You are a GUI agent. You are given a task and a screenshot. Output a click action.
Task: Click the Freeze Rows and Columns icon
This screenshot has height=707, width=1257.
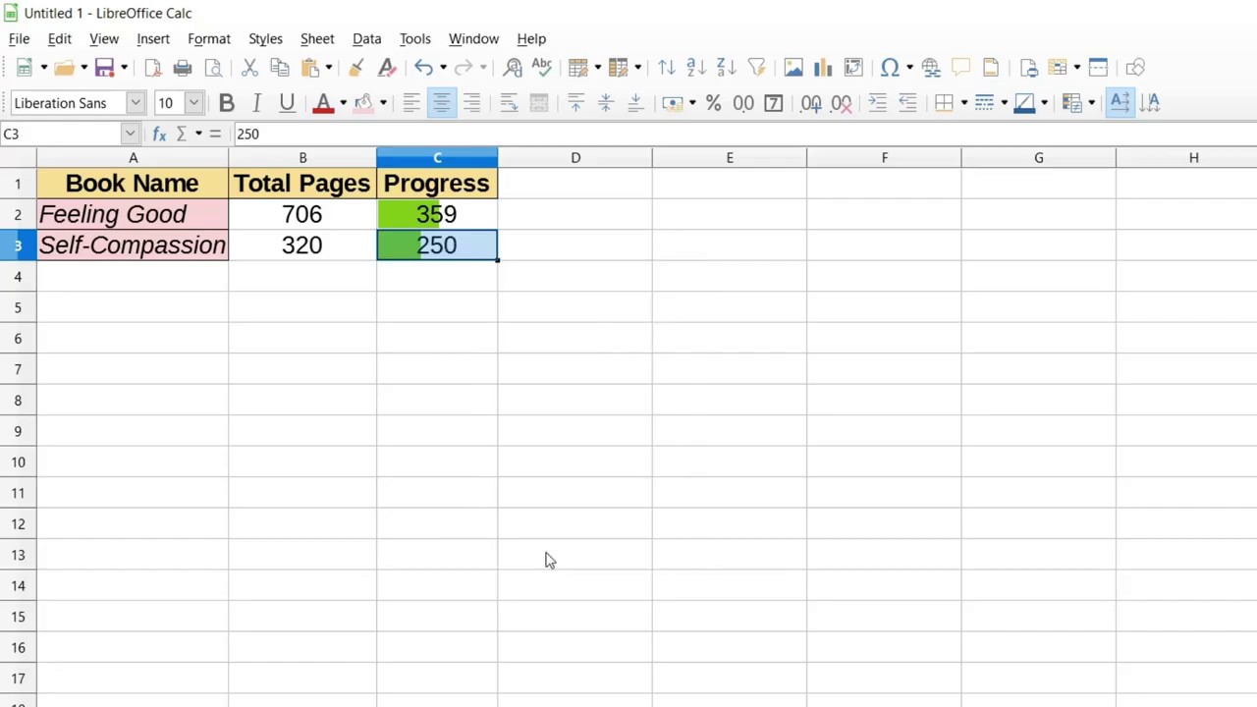(x=1059, y=68)
